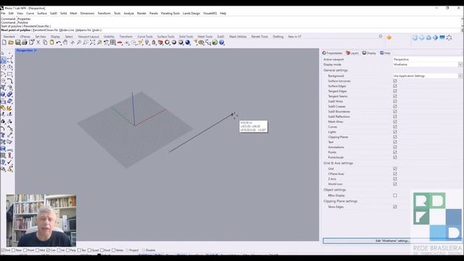Screen dimensions: 464x261
Task: Toggle the Tangent Edges checkbox
Action: point(395,91)
